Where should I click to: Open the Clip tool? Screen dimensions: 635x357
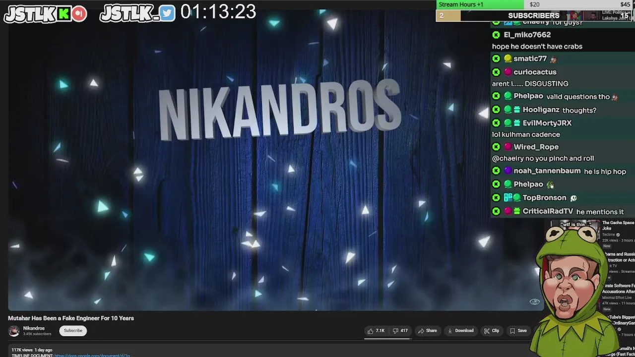point(492,331)
